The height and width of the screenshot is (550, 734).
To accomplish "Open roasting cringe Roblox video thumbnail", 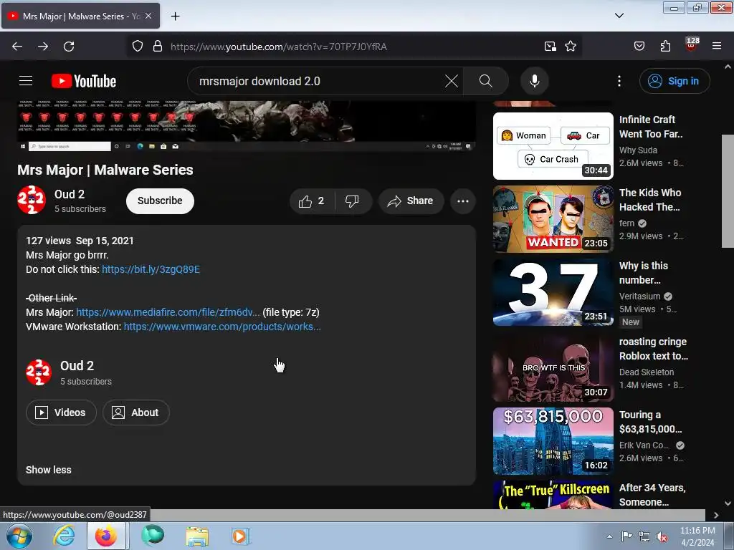I will tap(553, 368).
